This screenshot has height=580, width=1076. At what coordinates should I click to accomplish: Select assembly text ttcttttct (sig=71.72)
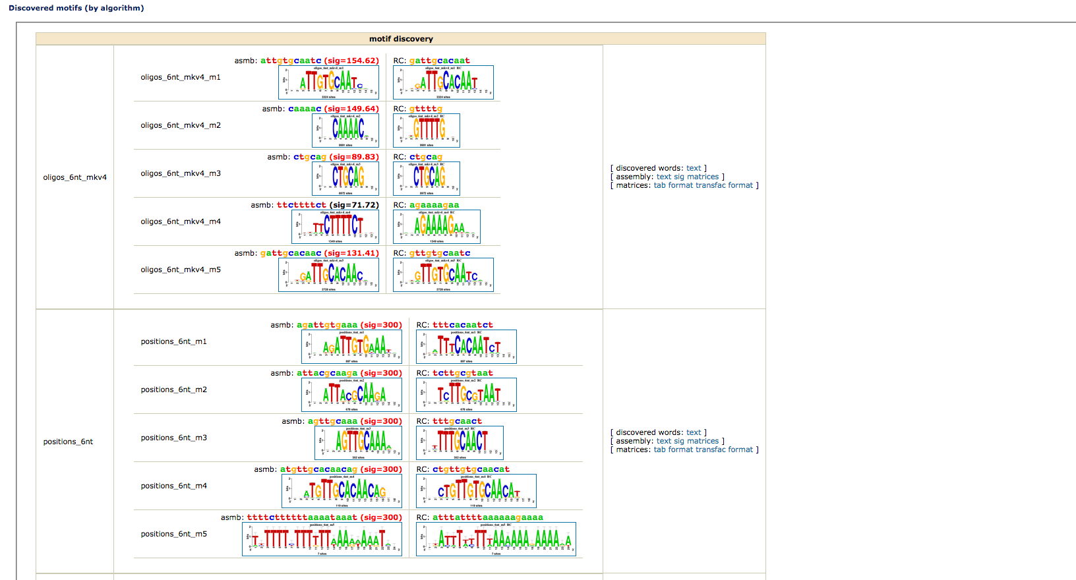click(x=328, y=205)
